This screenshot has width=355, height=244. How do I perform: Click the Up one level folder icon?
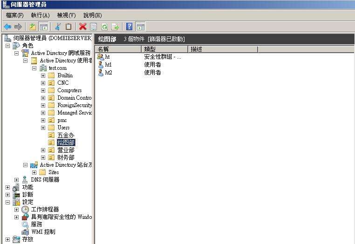(32, 27)
